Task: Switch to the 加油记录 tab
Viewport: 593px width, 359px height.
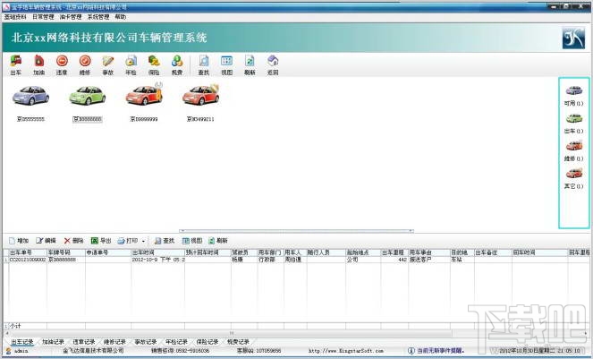Action: pyautogui.click(x=53, y=342)
